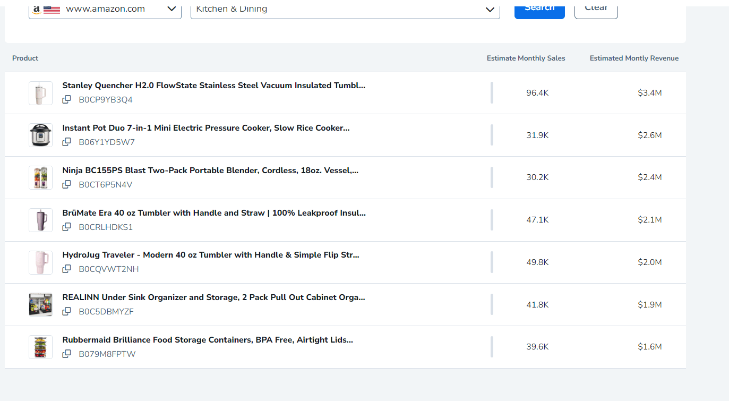Open Stanley Quencher tumbler thumbnail
The width and height of the screenshot is (729, 401).
tap(40, 93)
